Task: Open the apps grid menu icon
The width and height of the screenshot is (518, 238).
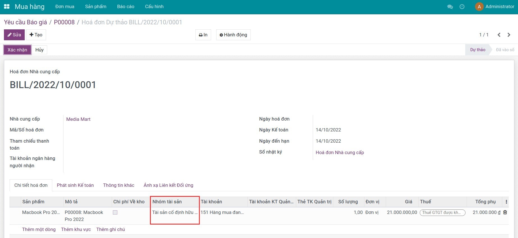Action: (x=7, y=6)
